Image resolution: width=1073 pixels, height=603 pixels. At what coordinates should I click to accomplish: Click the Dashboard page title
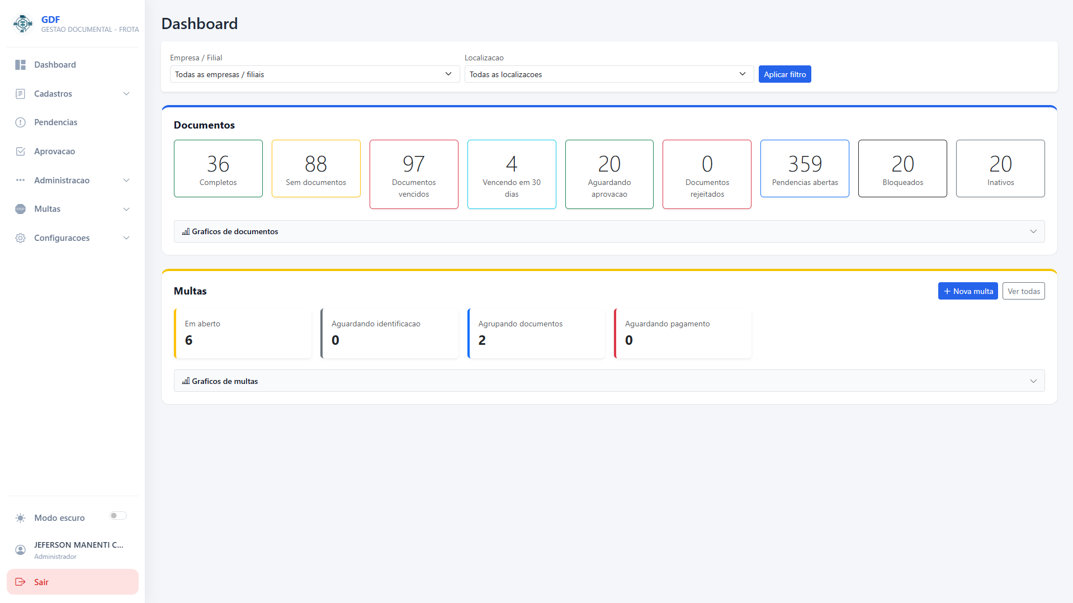(x=200, y=23)
